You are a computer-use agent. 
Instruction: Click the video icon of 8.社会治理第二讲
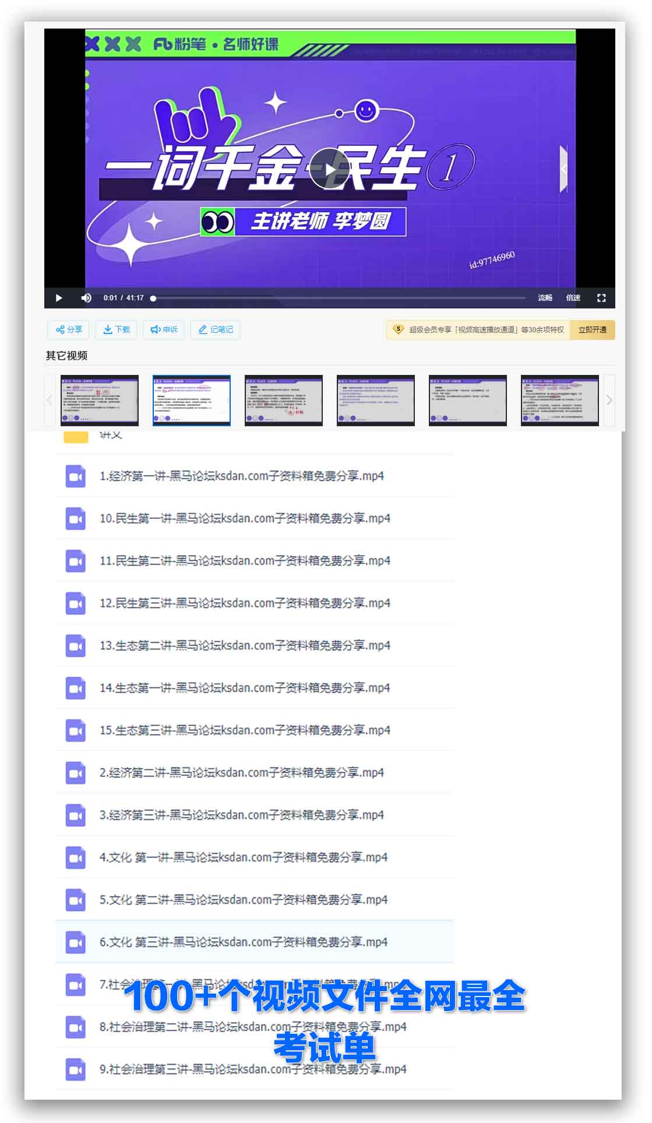click(x=76, y=1027)
